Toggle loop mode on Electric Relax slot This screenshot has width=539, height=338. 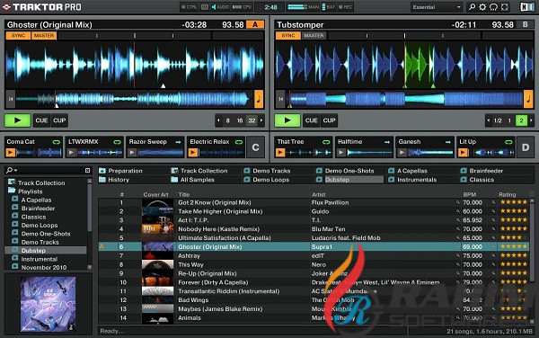pyautogui.click(x=239, y=142)
